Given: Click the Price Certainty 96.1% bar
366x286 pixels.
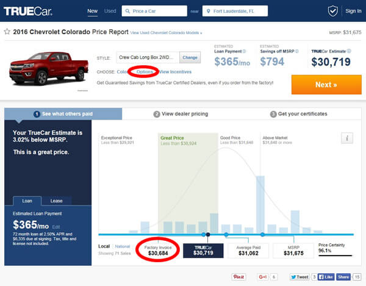Looking at the screenshot, I should coord(335,256).
